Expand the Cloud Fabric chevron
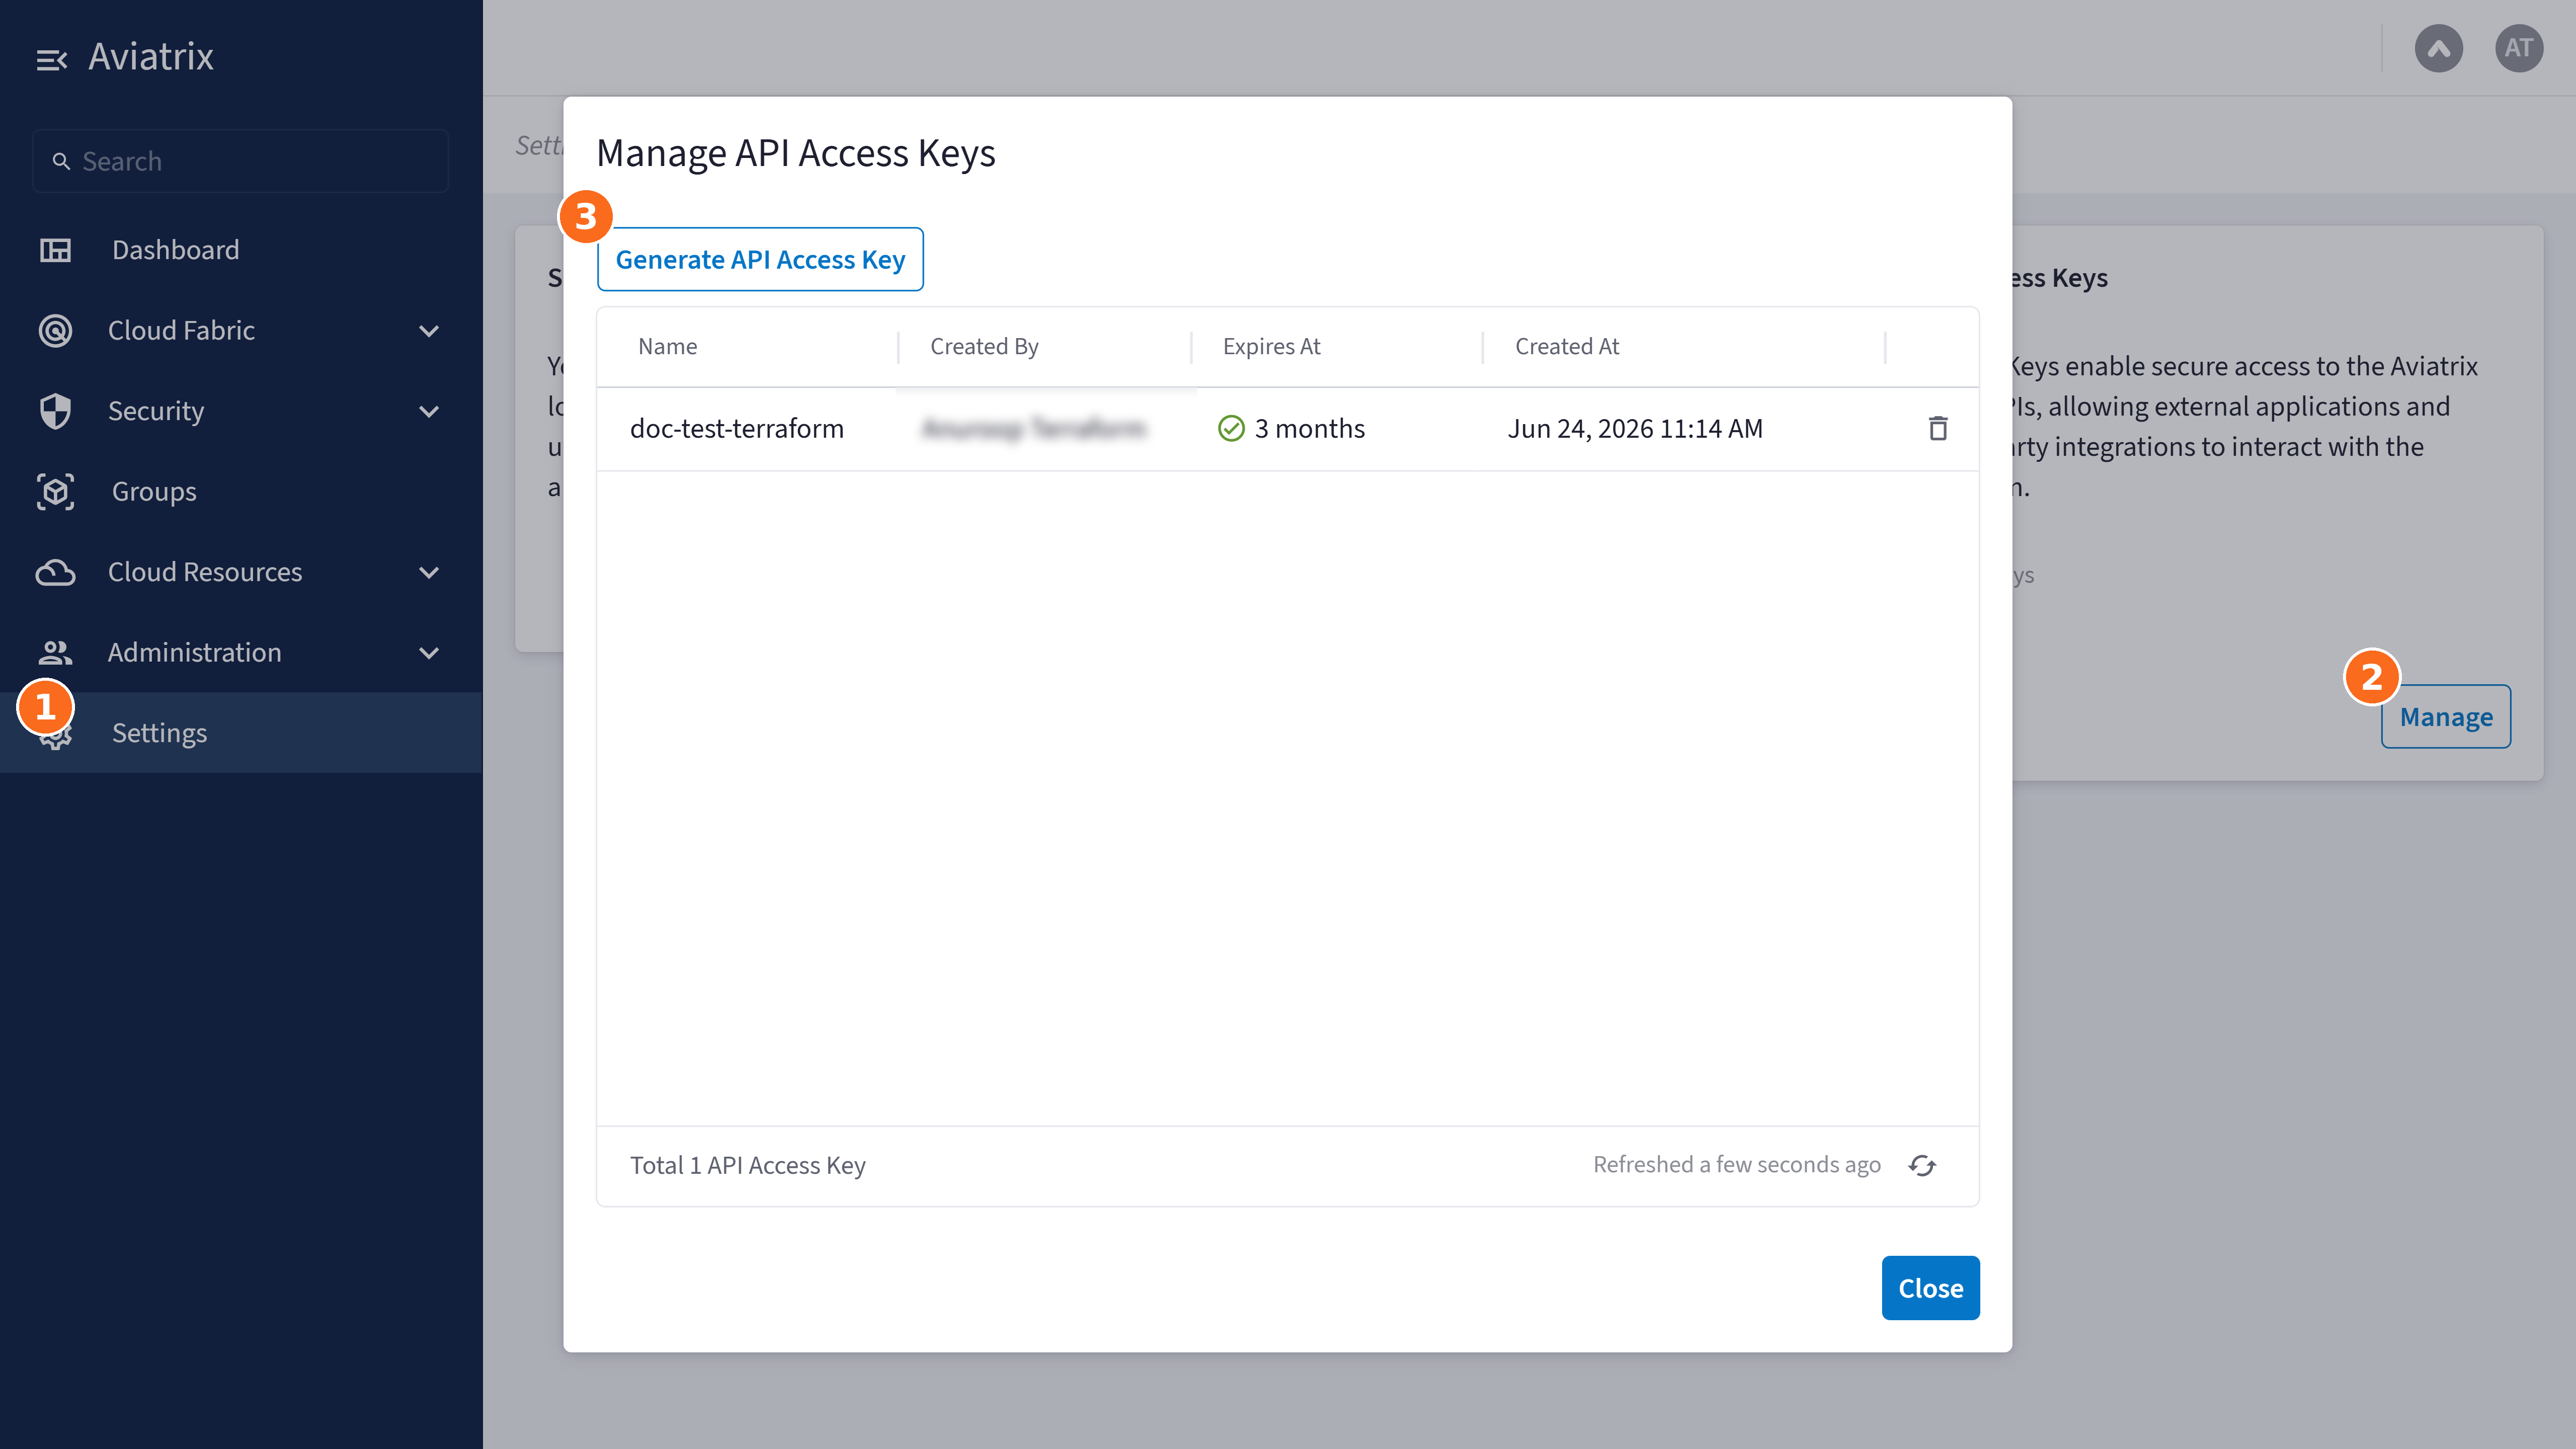The image size is (2576, 1449). pyautogui.click(x=429, y=331)
